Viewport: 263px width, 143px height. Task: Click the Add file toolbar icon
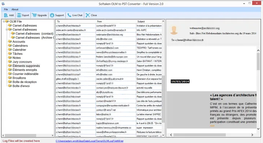(6, 15)
